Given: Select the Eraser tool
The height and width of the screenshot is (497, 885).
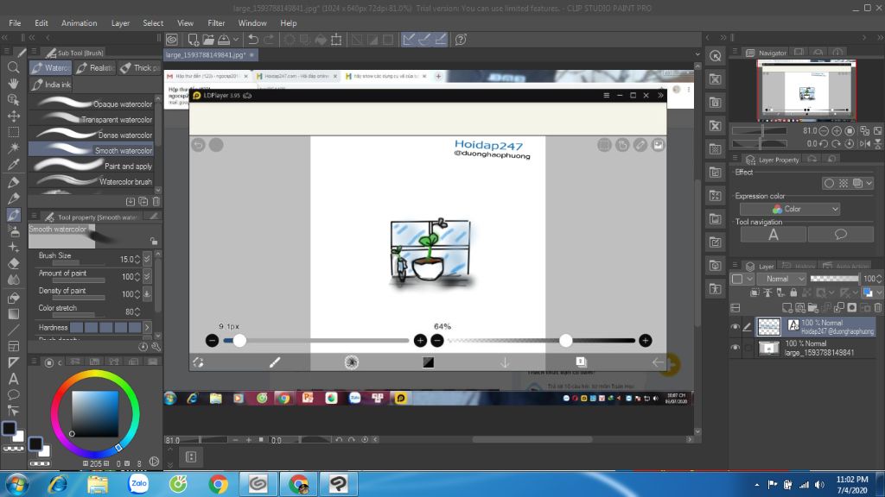Looking at the screenshot, I should 13,264.
